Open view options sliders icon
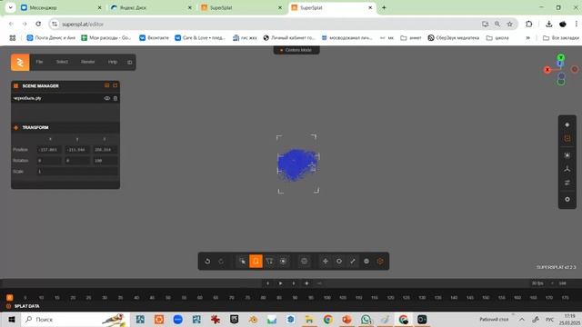Image resolution: width=582 pixels, height=327 pixels. tap(567, 183)
